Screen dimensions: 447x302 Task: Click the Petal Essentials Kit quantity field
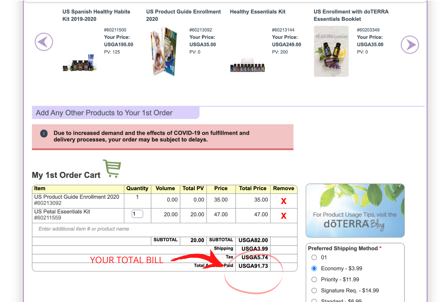(x=137, y=214)
